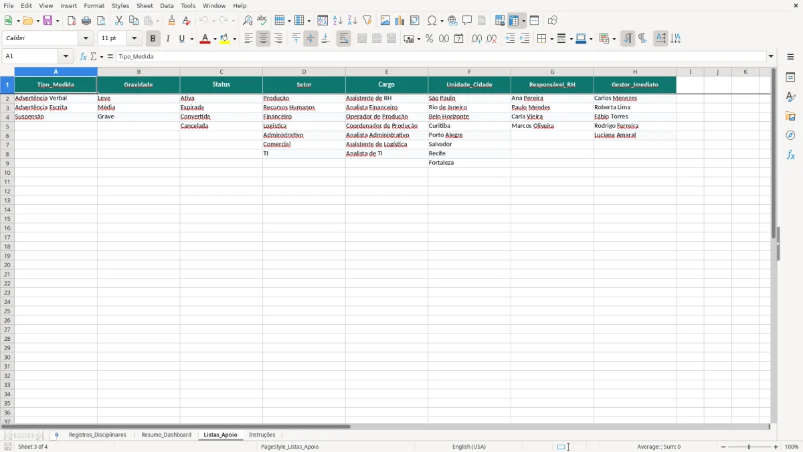
Task: Toggle Center Horizontally alignment
Action: pos(264,39)
